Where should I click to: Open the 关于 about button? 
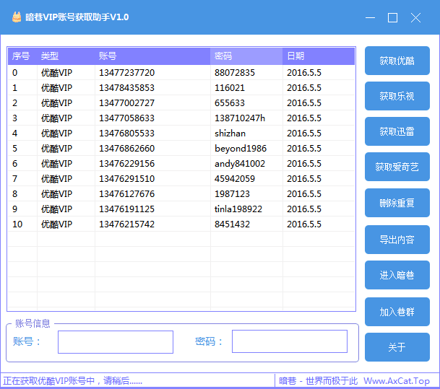coord(397,347)
